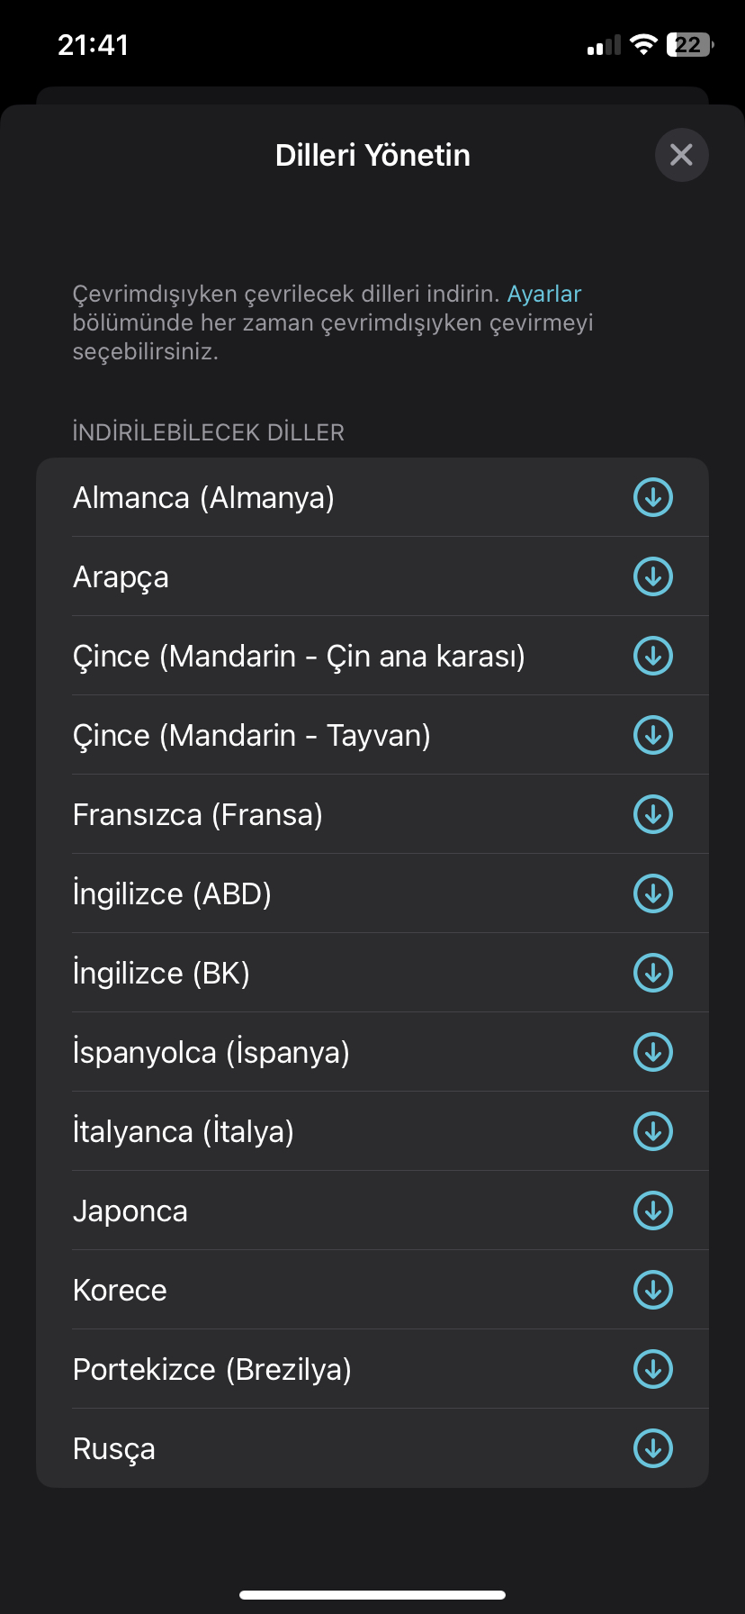Screen dimensions: 745x1614
Task: Download İngilizce (BK) language pack
Action: point(653,973)
